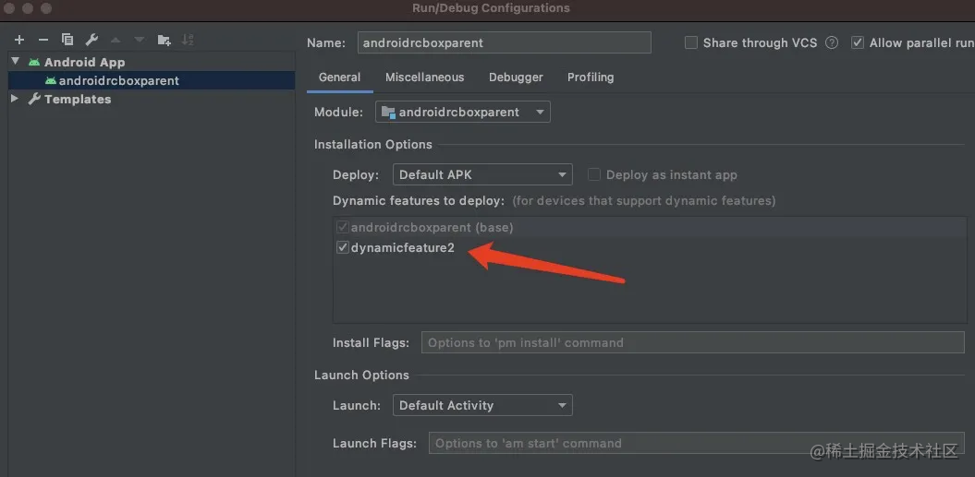Move configuration down arrow icon

[x=140, y=40]
